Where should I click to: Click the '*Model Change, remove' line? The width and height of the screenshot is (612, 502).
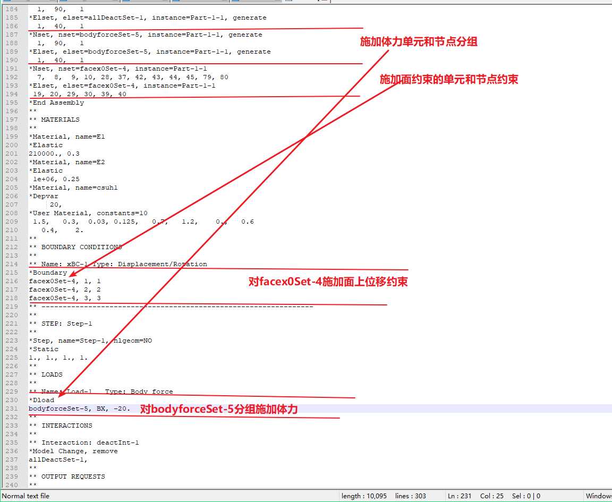click(73, 451)
